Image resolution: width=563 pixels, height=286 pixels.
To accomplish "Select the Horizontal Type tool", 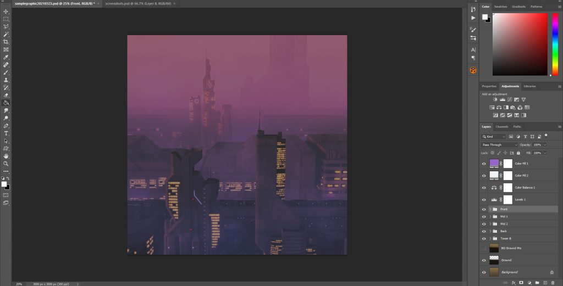I will (x=5, y=133).
